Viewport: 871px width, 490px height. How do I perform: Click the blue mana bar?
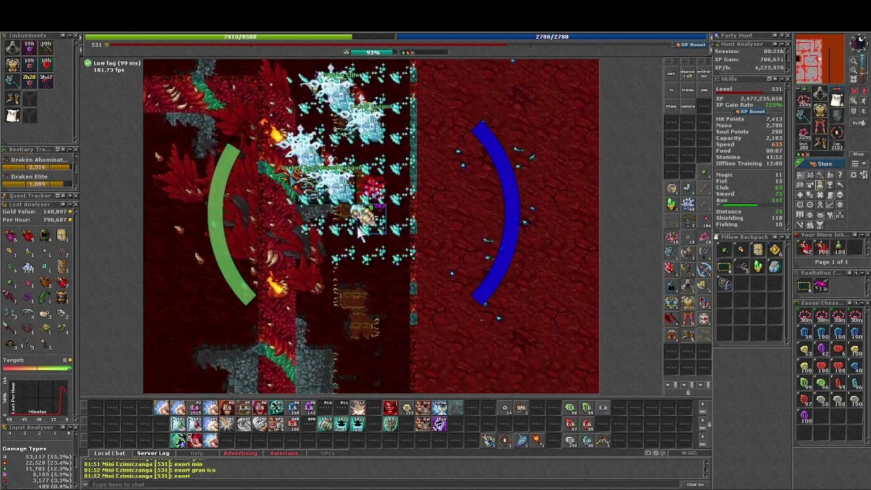coord(553,37)
